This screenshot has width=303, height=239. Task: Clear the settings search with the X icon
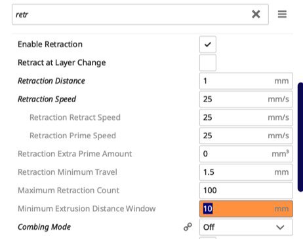click(x=256, y=14)
